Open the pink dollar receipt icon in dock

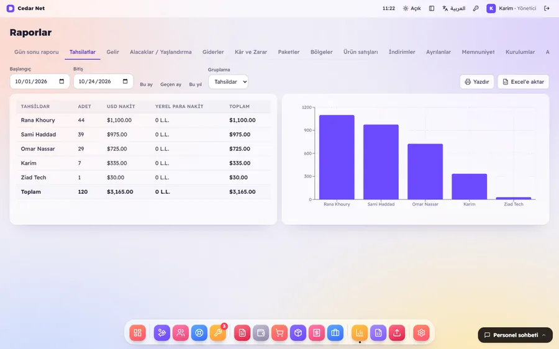point(317,333)
